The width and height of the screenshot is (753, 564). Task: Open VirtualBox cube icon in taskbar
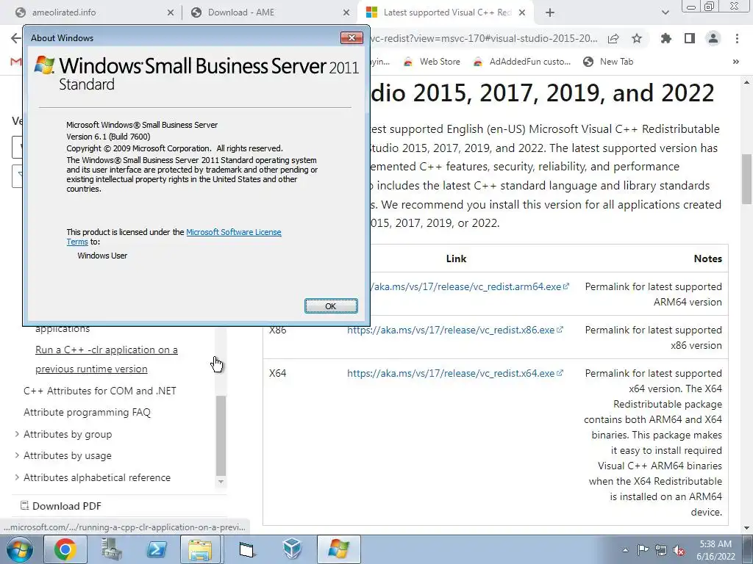pyautogui.click(x=292, y=549)
